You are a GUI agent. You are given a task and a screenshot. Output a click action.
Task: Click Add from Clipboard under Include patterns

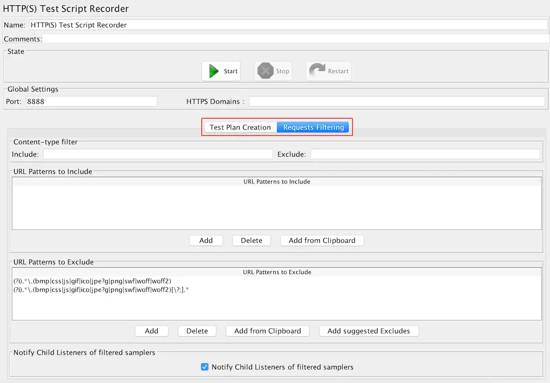322,241
